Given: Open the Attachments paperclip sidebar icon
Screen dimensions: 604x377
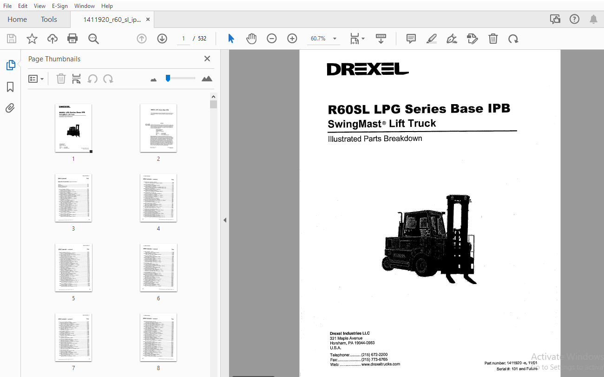Looking at the screenshot, I should (10, 108).
